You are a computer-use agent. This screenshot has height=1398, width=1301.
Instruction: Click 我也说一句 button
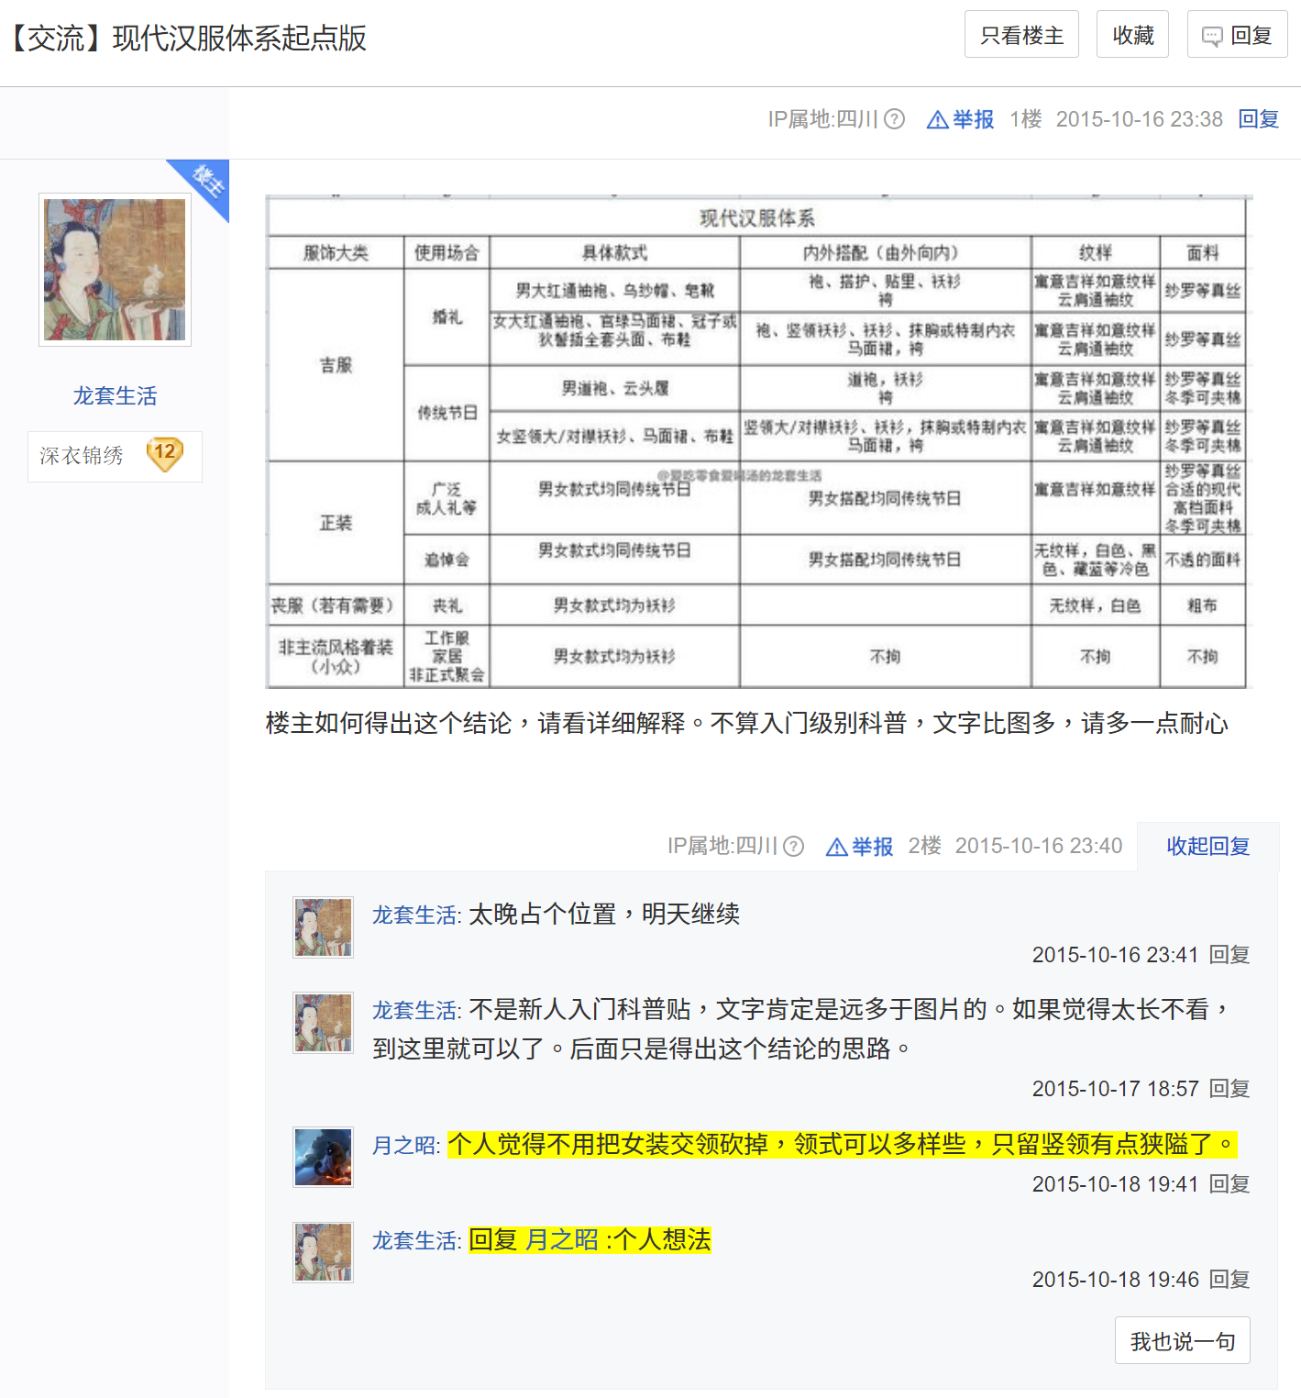pyautogui.click(x=1182, y=1341)
